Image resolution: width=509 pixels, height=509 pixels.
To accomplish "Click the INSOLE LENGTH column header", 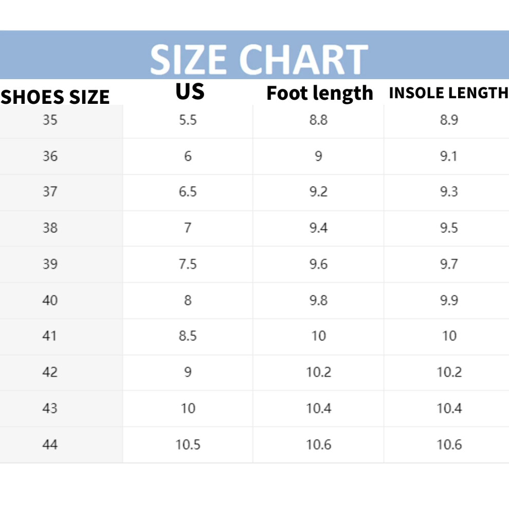I will [x=449, y=93].
